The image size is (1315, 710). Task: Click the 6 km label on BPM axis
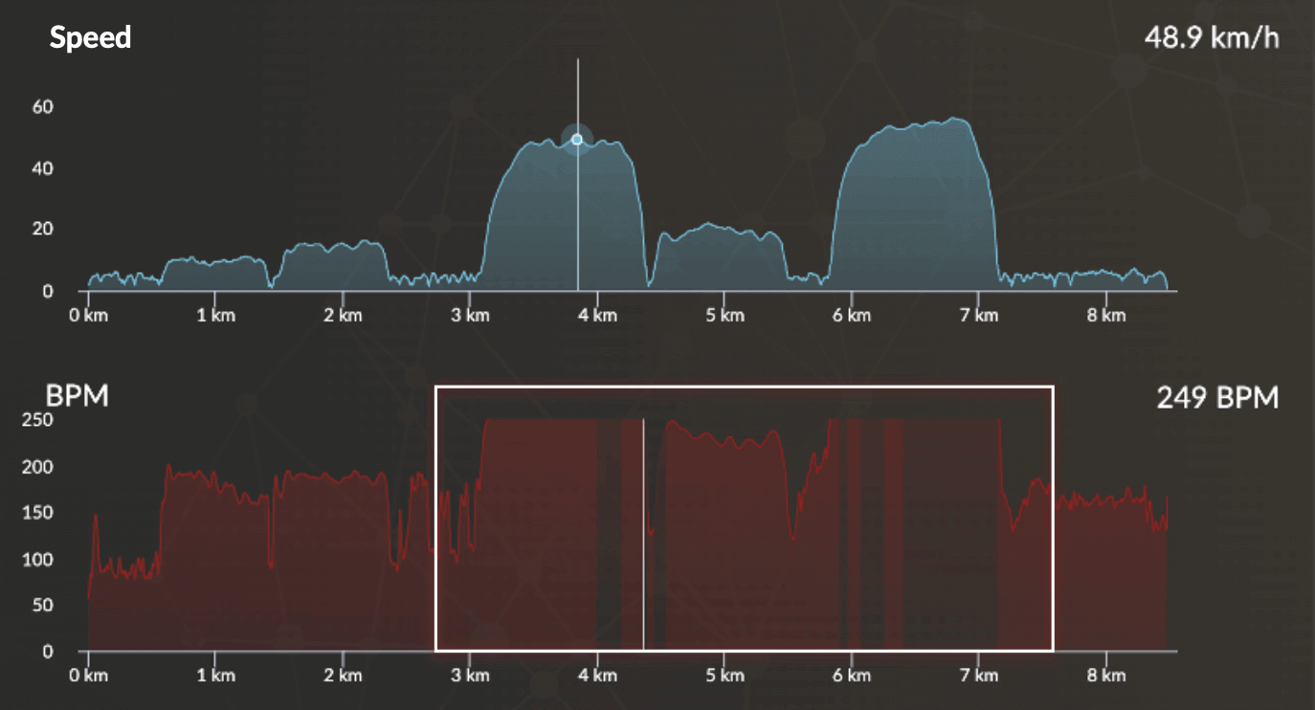(x=852, y=676)
